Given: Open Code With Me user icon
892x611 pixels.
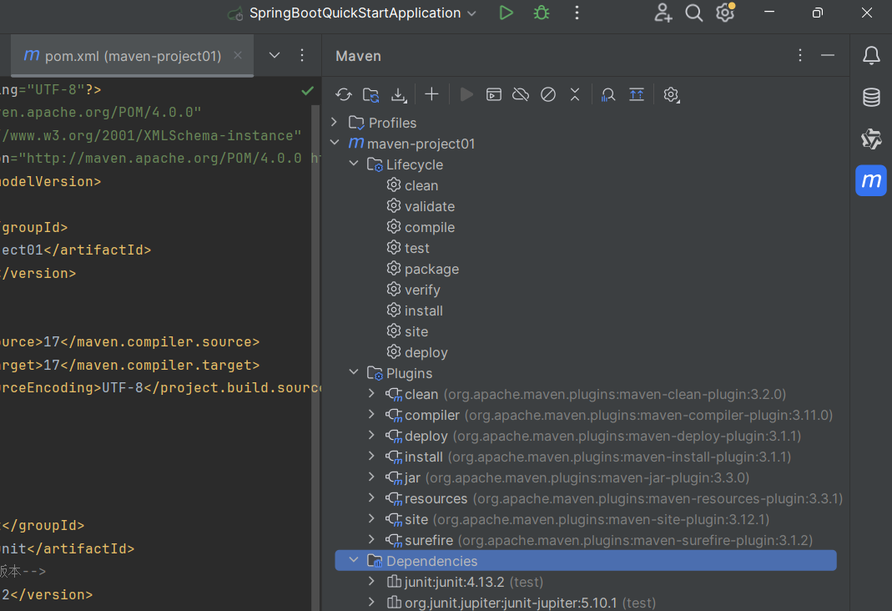Looking at the screenshot, I should click(663, 13).
